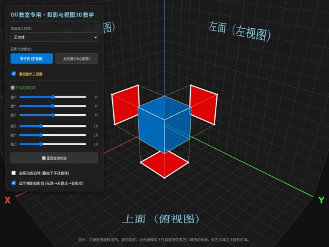
Task: Click the red projection on the right wall
Action: coord(203,105)
